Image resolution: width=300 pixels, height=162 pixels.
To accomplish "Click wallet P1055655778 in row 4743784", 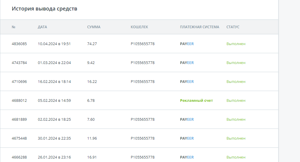I will coord(142,63).
